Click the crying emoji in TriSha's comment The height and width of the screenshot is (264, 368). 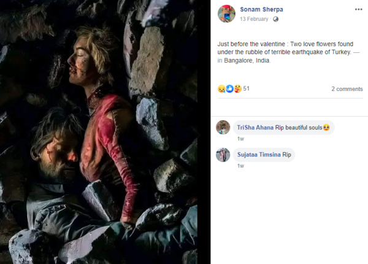[326, 128]
